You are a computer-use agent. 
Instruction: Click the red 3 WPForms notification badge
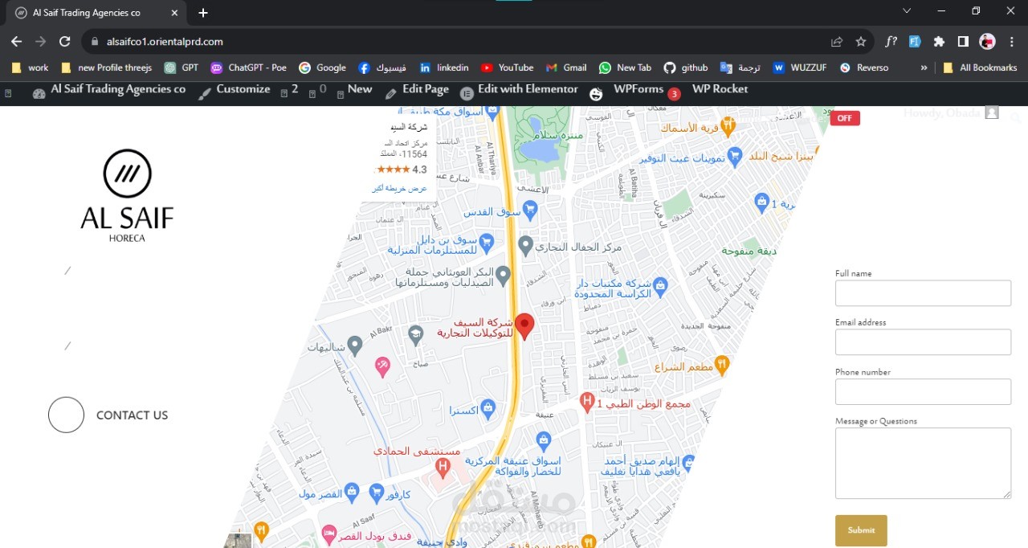click(674, 94)
